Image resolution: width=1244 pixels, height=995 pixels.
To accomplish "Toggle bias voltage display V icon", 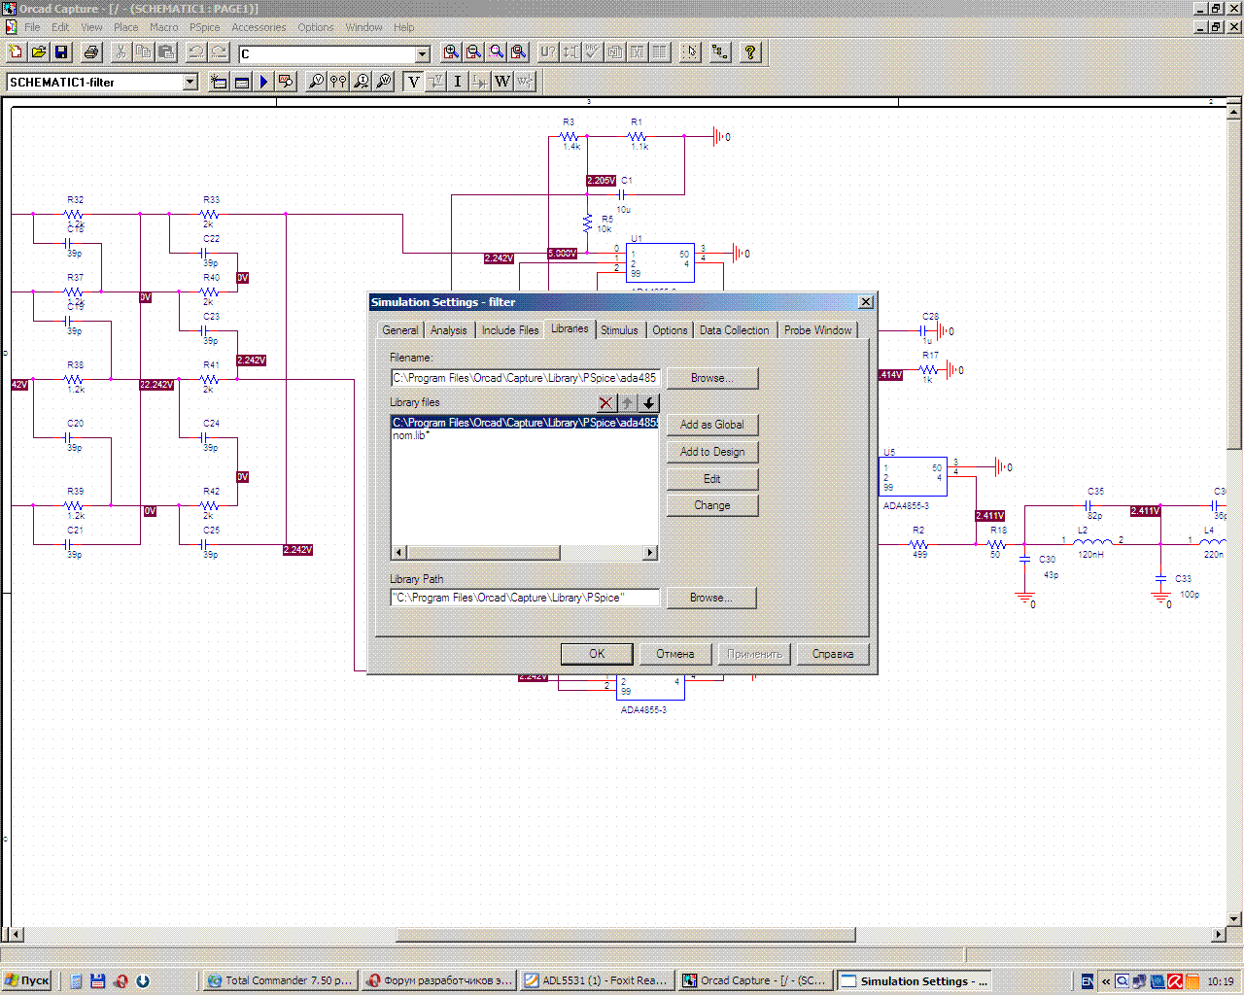I will click(414, 82).
